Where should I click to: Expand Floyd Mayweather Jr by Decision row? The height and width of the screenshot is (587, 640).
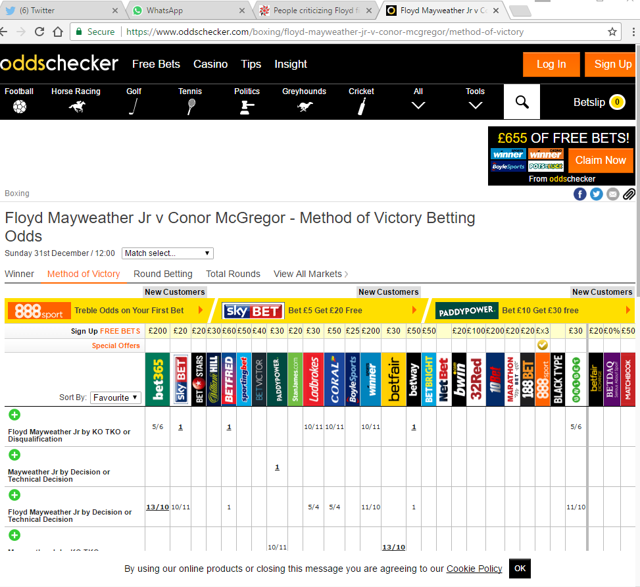point(14,495)
